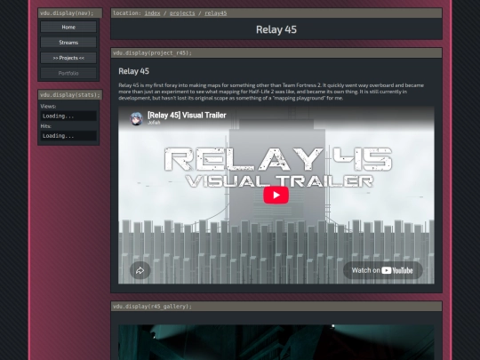Screen dimensions: 480x360
Task: Click the Hits Loading... field
Action: pos(68,136)
